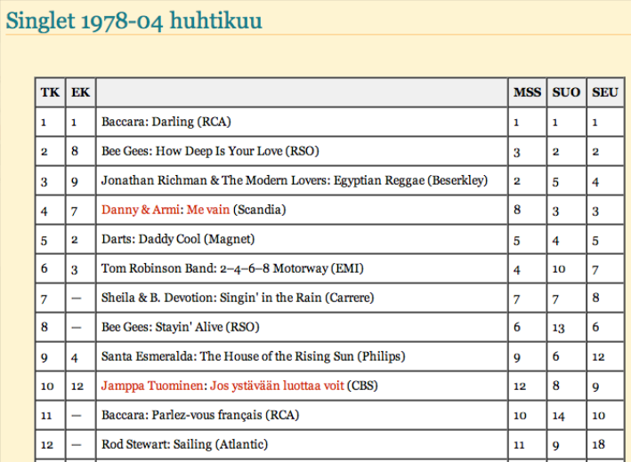Image resolution: width=631 pixels, height=462 pixels.
Task: Click EK value '8' in How Deep Is Your Love row
Action: click(x=75, y=151)
